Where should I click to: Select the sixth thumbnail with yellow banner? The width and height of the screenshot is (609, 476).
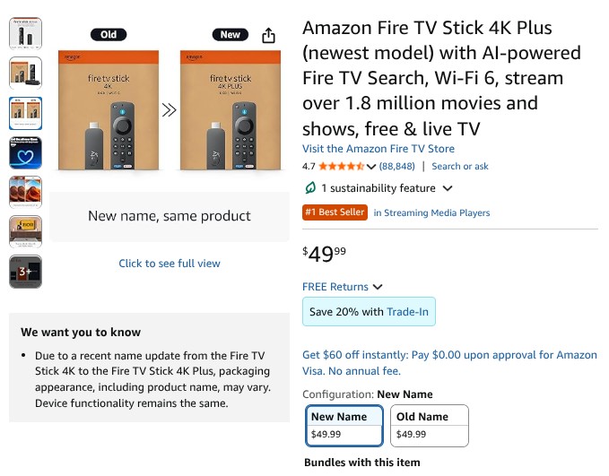click(25, 231)
